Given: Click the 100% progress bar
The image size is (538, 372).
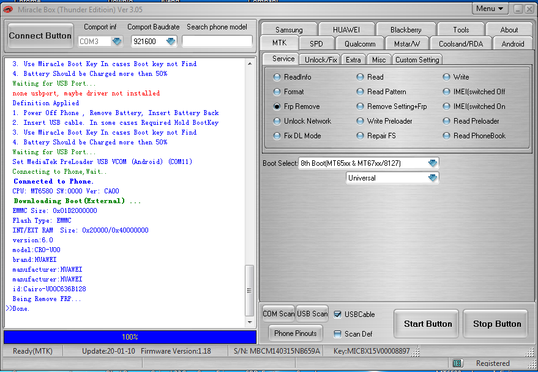Looking at the screenshot, I should coord(130,337).
